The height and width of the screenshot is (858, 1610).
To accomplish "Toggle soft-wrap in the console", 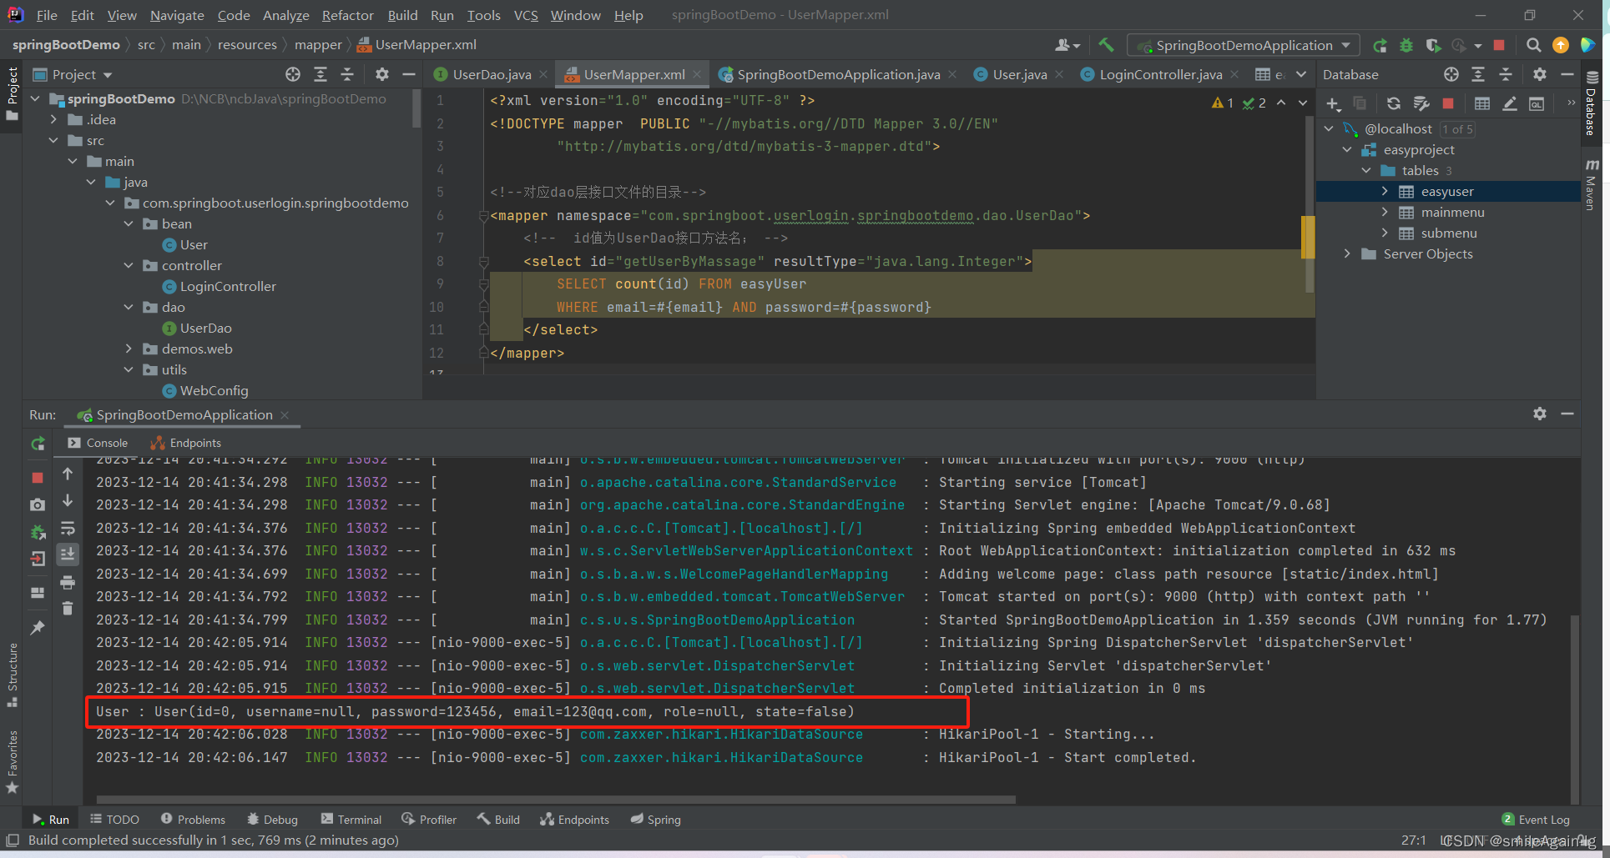I will click(68, 528).
